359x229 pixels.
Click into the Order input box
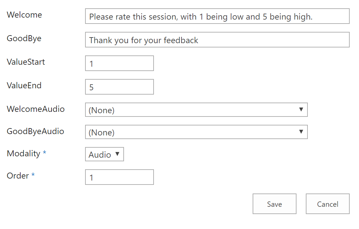point(119,177)
